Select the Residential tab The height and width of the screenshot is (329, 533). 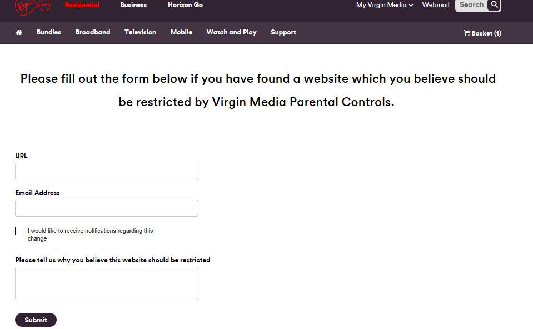pos(82,5)
